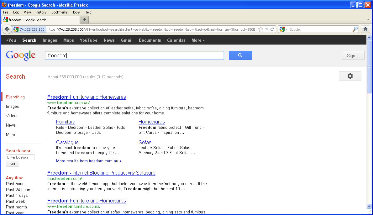373x215 pixels.
Task: Click the vertical scrollbar down arrow
Action: [369, 206]
